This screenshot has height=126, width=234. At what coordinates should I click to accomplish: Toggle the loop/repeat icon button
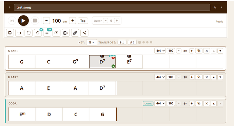click(x=38, y=33)
